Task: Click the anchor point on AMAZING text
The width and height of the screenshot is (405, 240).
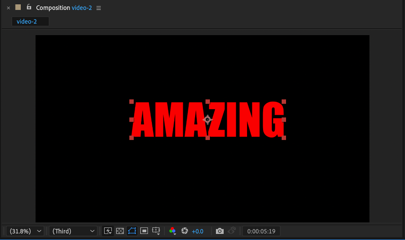Action: [x=208, y=120]
